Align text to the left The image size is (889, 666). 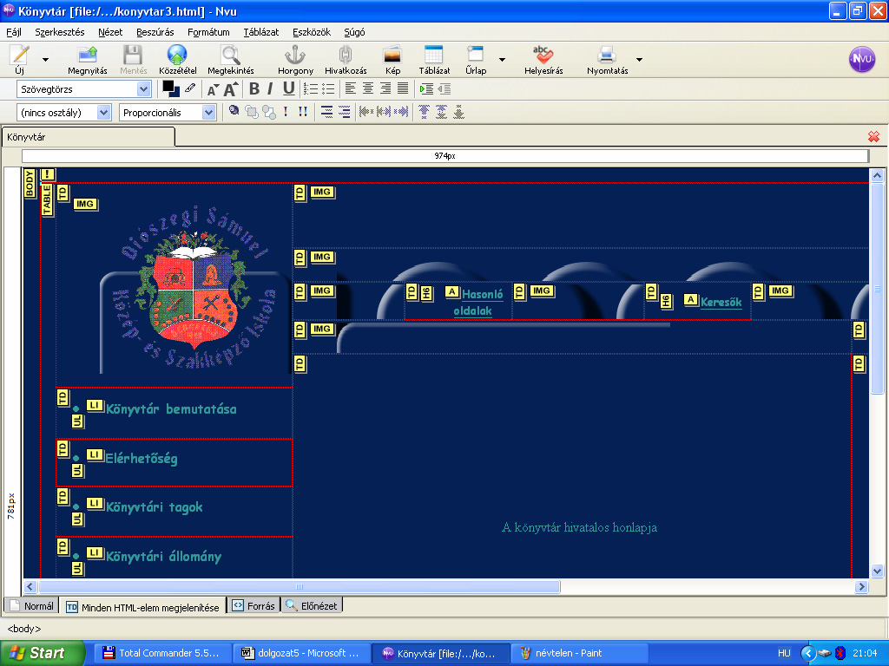351,88
